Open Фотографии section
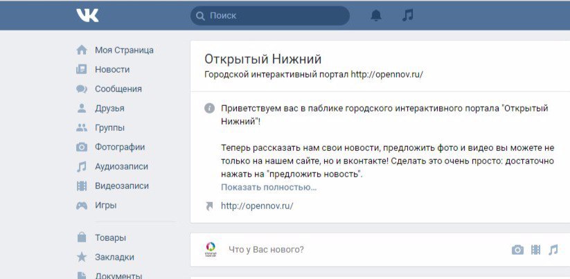This screenshot has height=279, width=570. coord(120,147)
